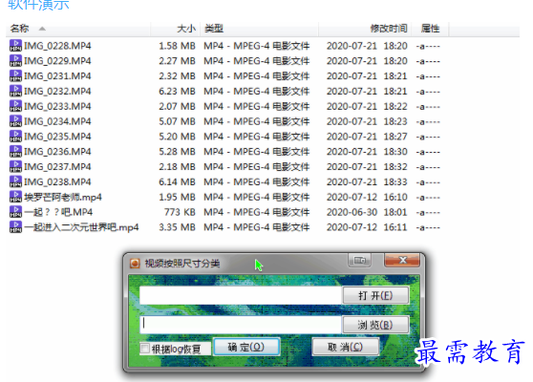Toggle the 根据log恢复 checkbox
Viewport: 533px width, 382px height.
[145, 349]
